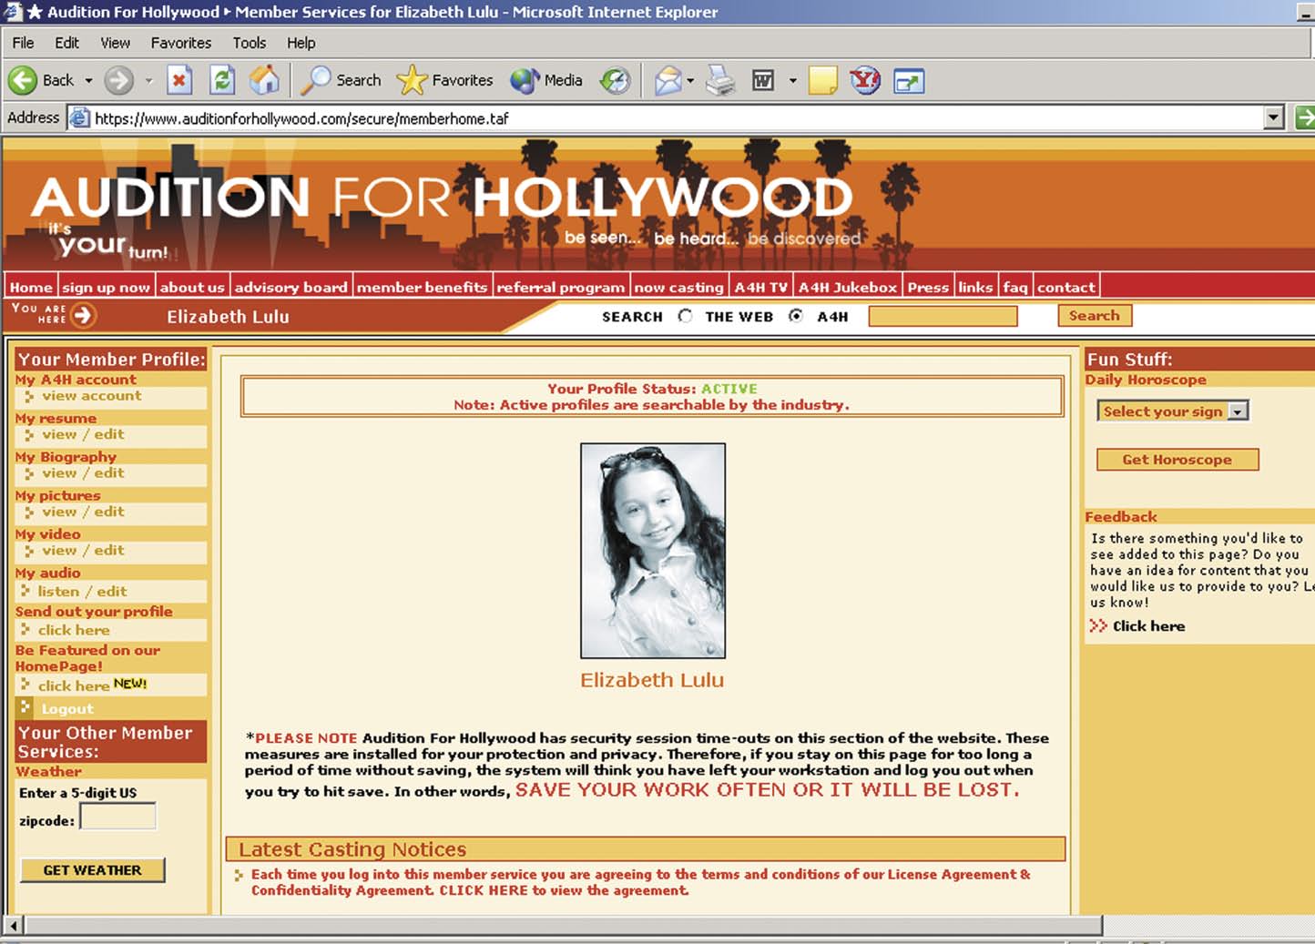Click the Logout link

coord(67,709)
